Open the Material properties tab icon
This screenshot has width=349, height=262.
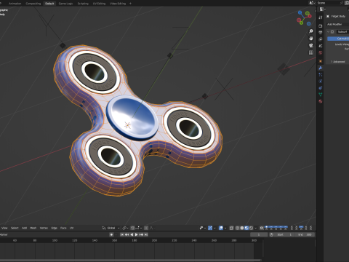(321, 101)
